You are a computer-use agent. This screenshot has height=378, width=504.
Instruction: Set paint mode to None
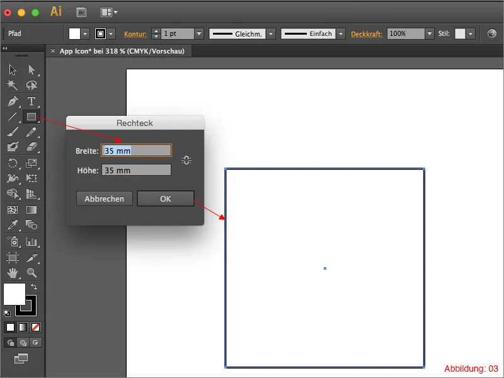click(35, 327)
